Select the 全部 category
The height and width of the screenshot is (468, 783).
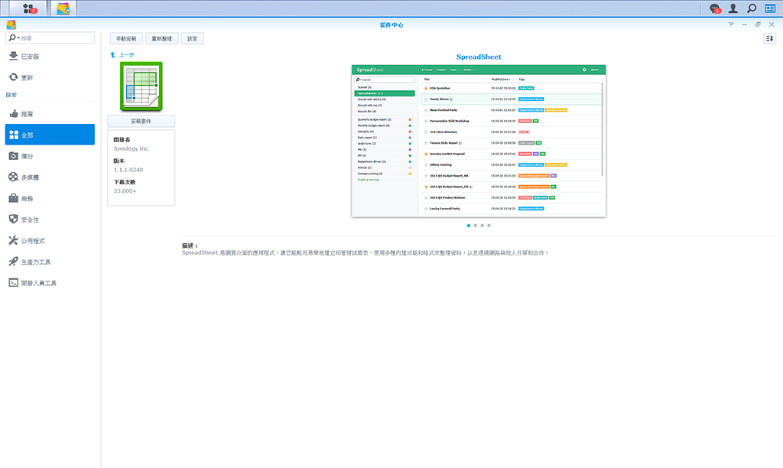pos(50,135)
